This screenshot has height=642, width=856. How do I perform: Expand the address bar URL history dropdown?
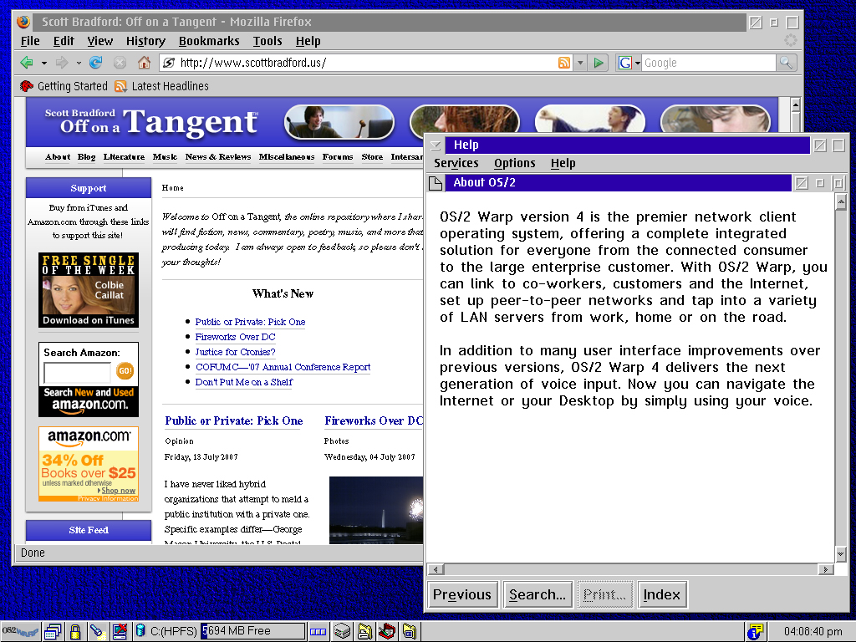[580, 63]
